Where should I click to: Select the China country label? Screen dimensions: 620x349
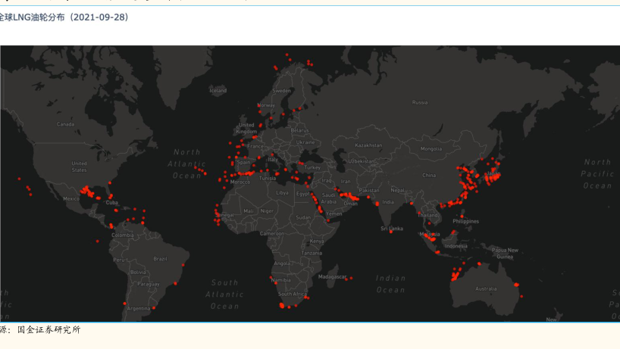(429, 175)
